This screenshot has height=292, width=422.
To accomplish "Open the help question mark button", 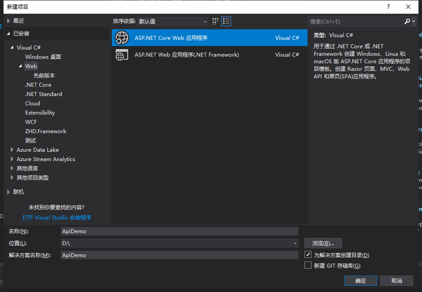I will pos(388,7).
